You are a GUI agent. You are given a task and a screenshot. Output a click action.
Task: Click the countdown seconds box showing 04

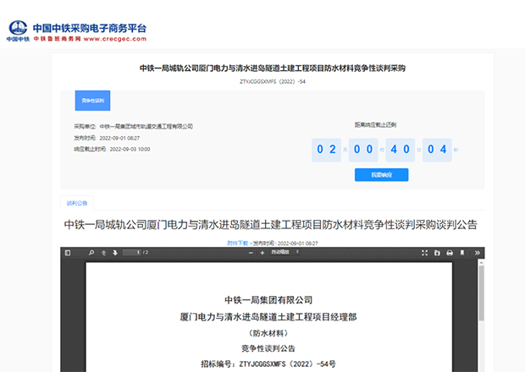(437, 150)
